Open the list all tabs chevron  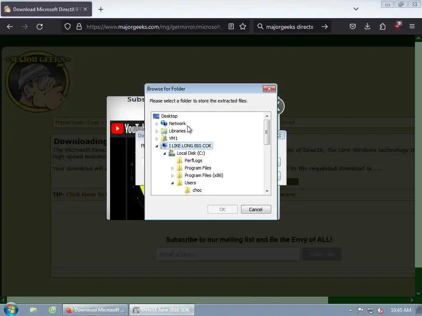(356, 9)
